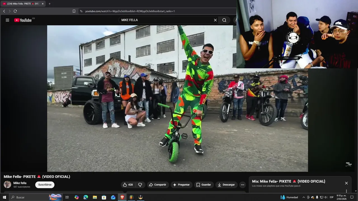Open a new browser tab
This screenshot has width=358, height=201.
pyautogui.click(x=50, y=4)
